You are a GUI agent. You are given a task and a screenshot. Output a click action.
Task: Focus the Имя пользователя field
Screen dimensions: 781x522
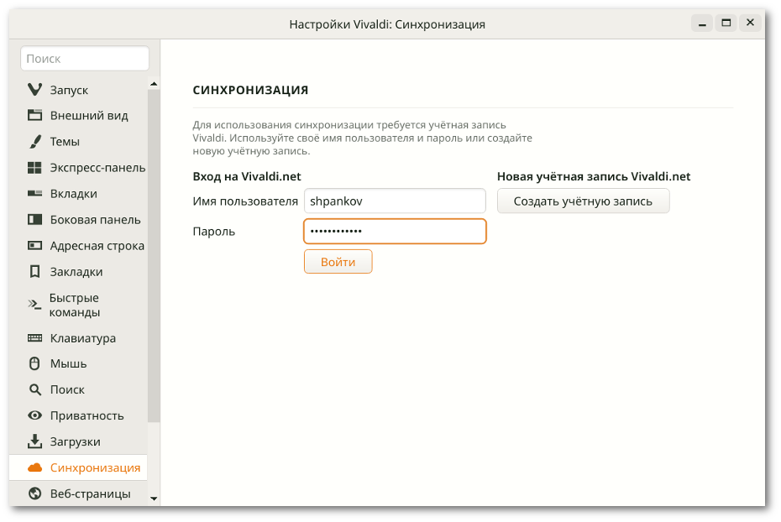pos(395,201)
